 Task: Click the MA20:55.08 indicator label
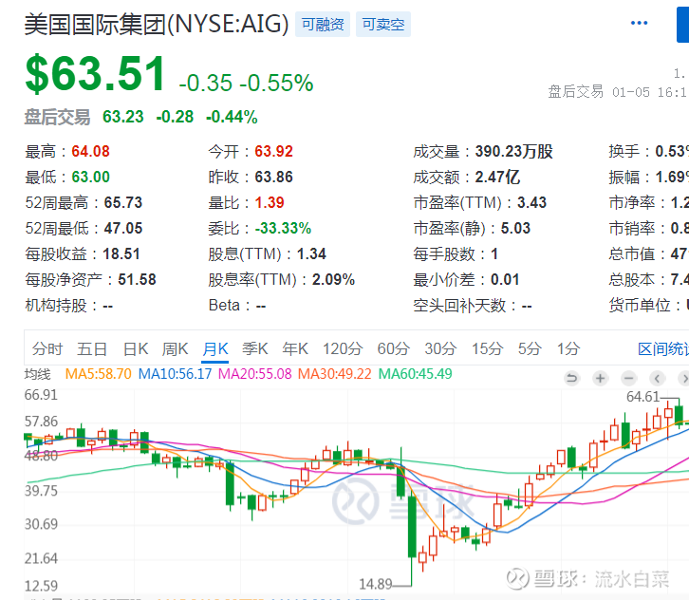pos(255,374)
